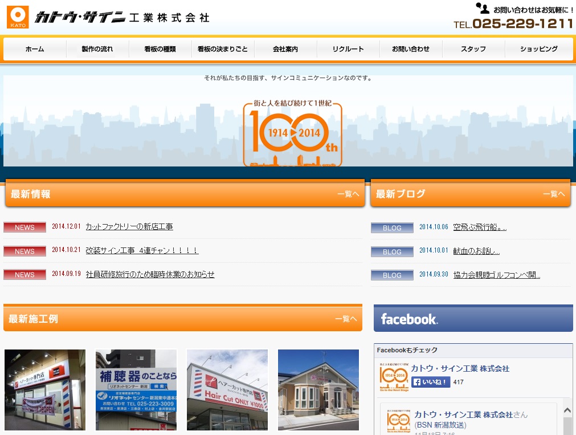Click カトウ・サイン工業 株式会社 Facebook page name
The width and height of the screenshot is (576, 435).
460,368
